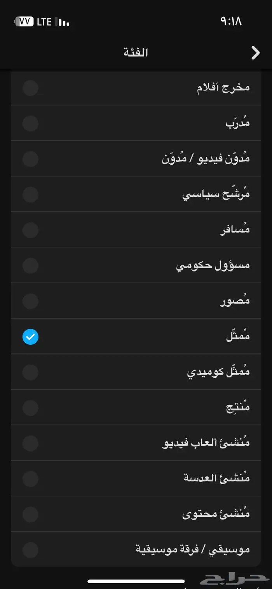The width and height of the screenshot is (272, 589).
Task: Select the مخرج أفلام category
Action: [136, 88]
